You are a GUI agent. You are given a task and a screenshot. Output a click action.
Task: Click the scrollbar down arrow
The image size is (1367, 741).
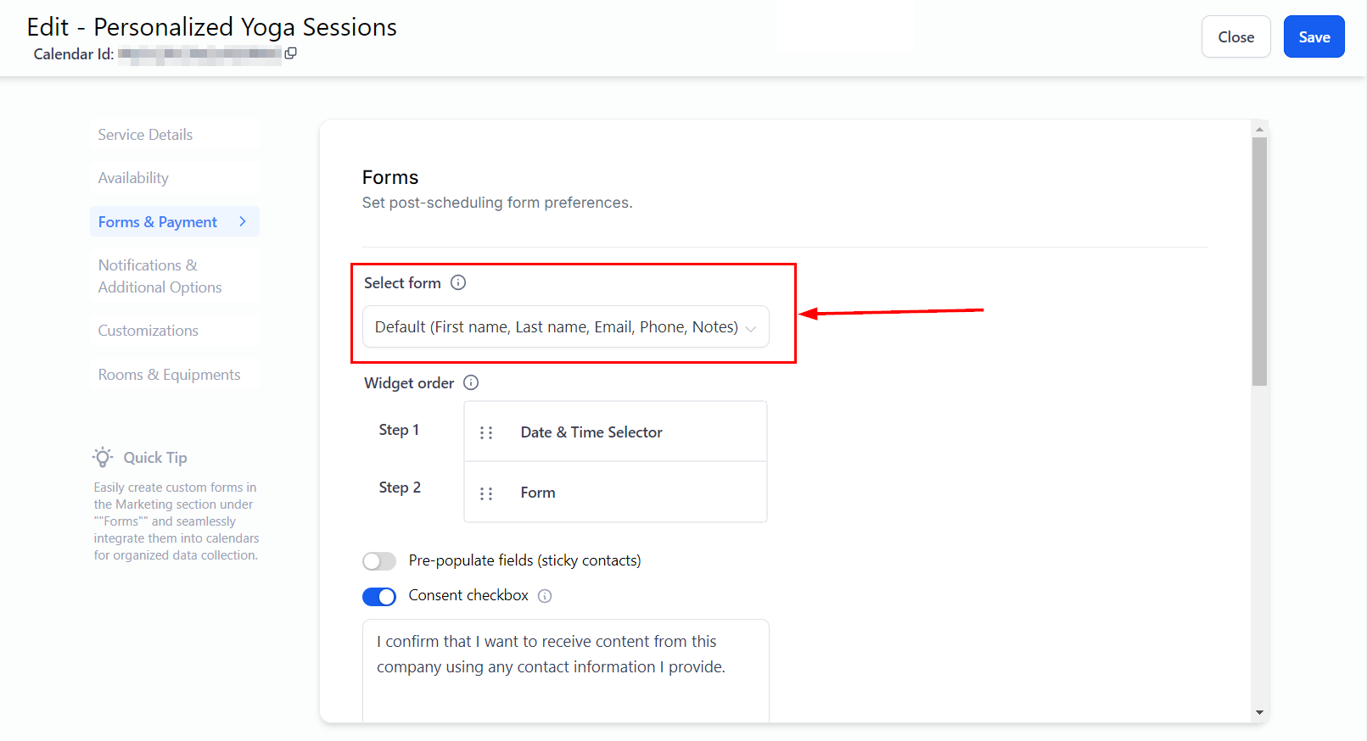pyautogui.click(x=1259, y=713)
